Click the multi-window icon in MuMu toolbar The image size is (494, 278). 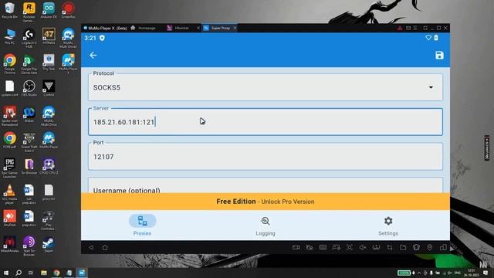(443, 248)
